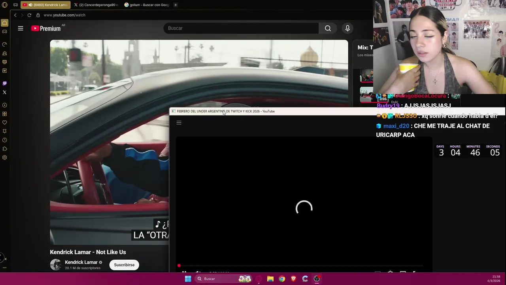The height and width of the screenshot is (285, 506).
Task: Click the taskbar Buscar search box
Action: coord(223,279)
